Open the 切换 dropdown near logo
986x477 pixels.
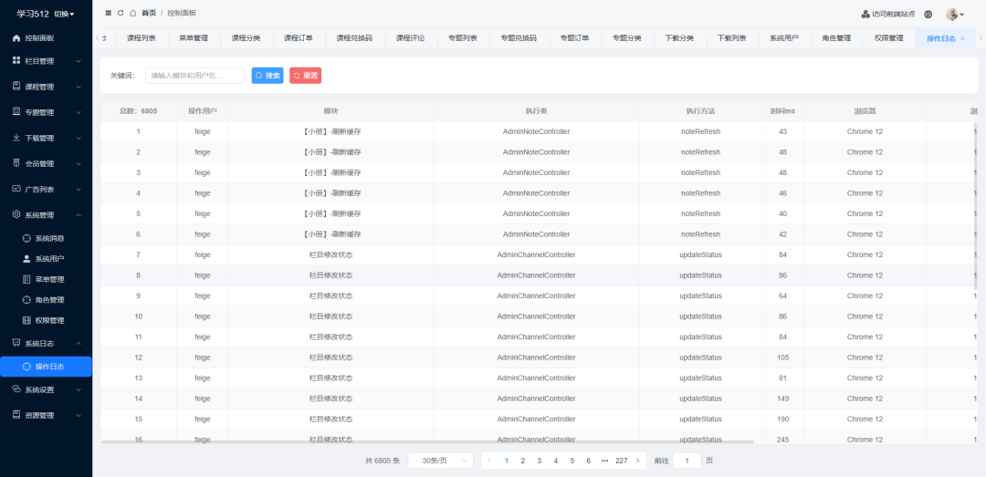pos(64,14)
